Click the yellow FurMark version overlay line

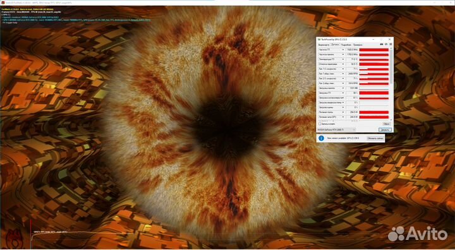click(27, 9)
